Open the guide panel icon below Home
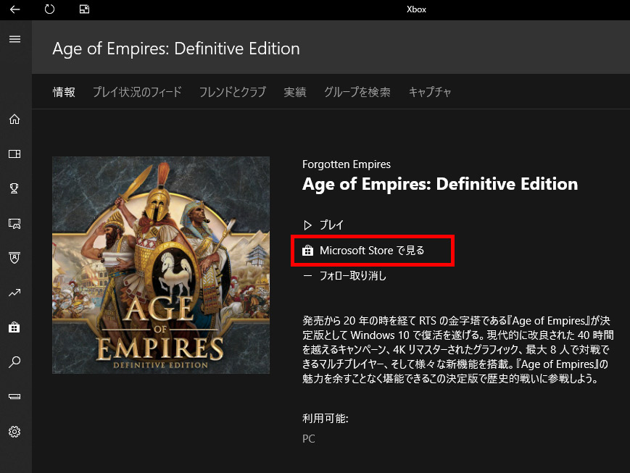 tap(14, 154)
